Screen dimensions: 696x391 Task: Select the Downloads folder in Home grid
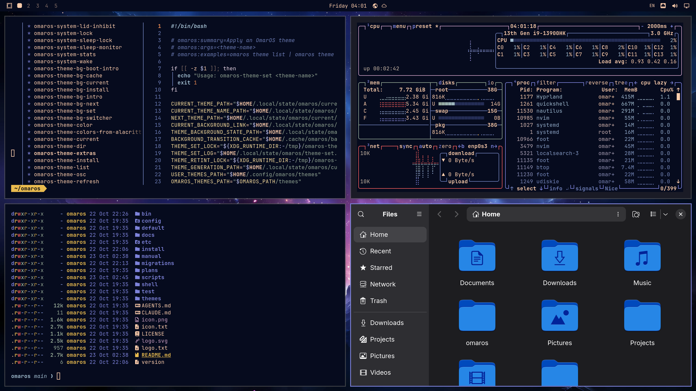(560, 256)
